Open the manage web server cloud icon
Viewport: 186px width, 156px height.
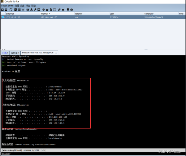click(x=63, y=10)
